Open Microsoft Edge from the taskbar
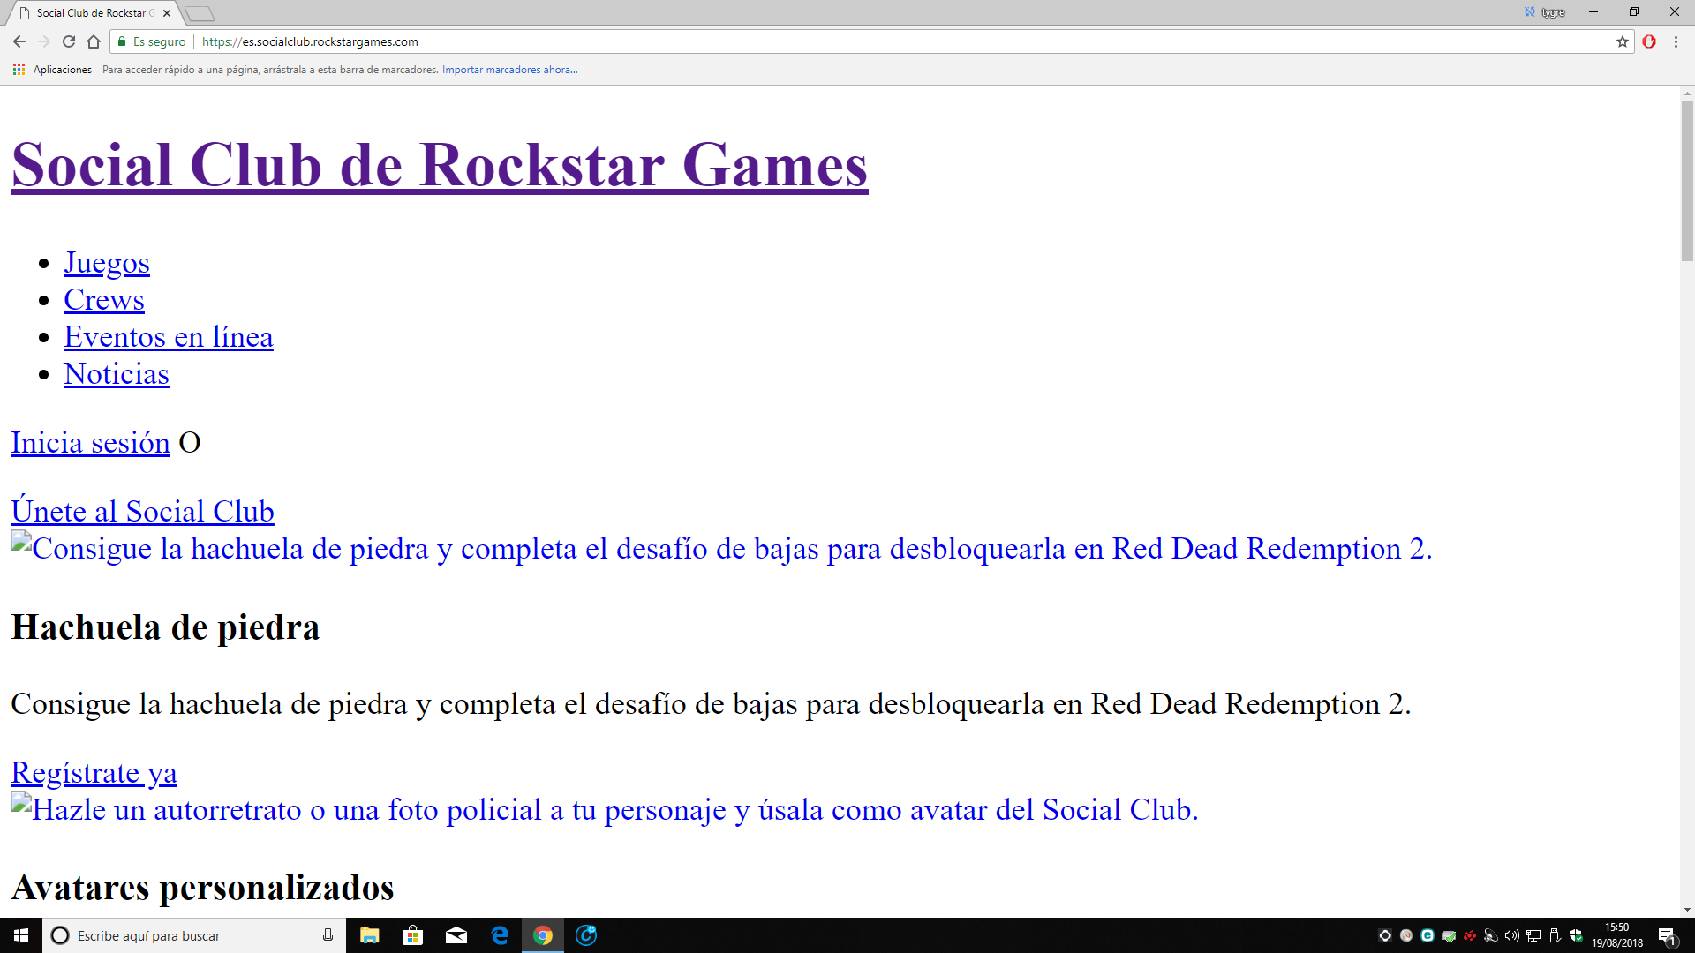Image resolution: width=1695 pixels, height=953 pixels. [x=500, y=935]
